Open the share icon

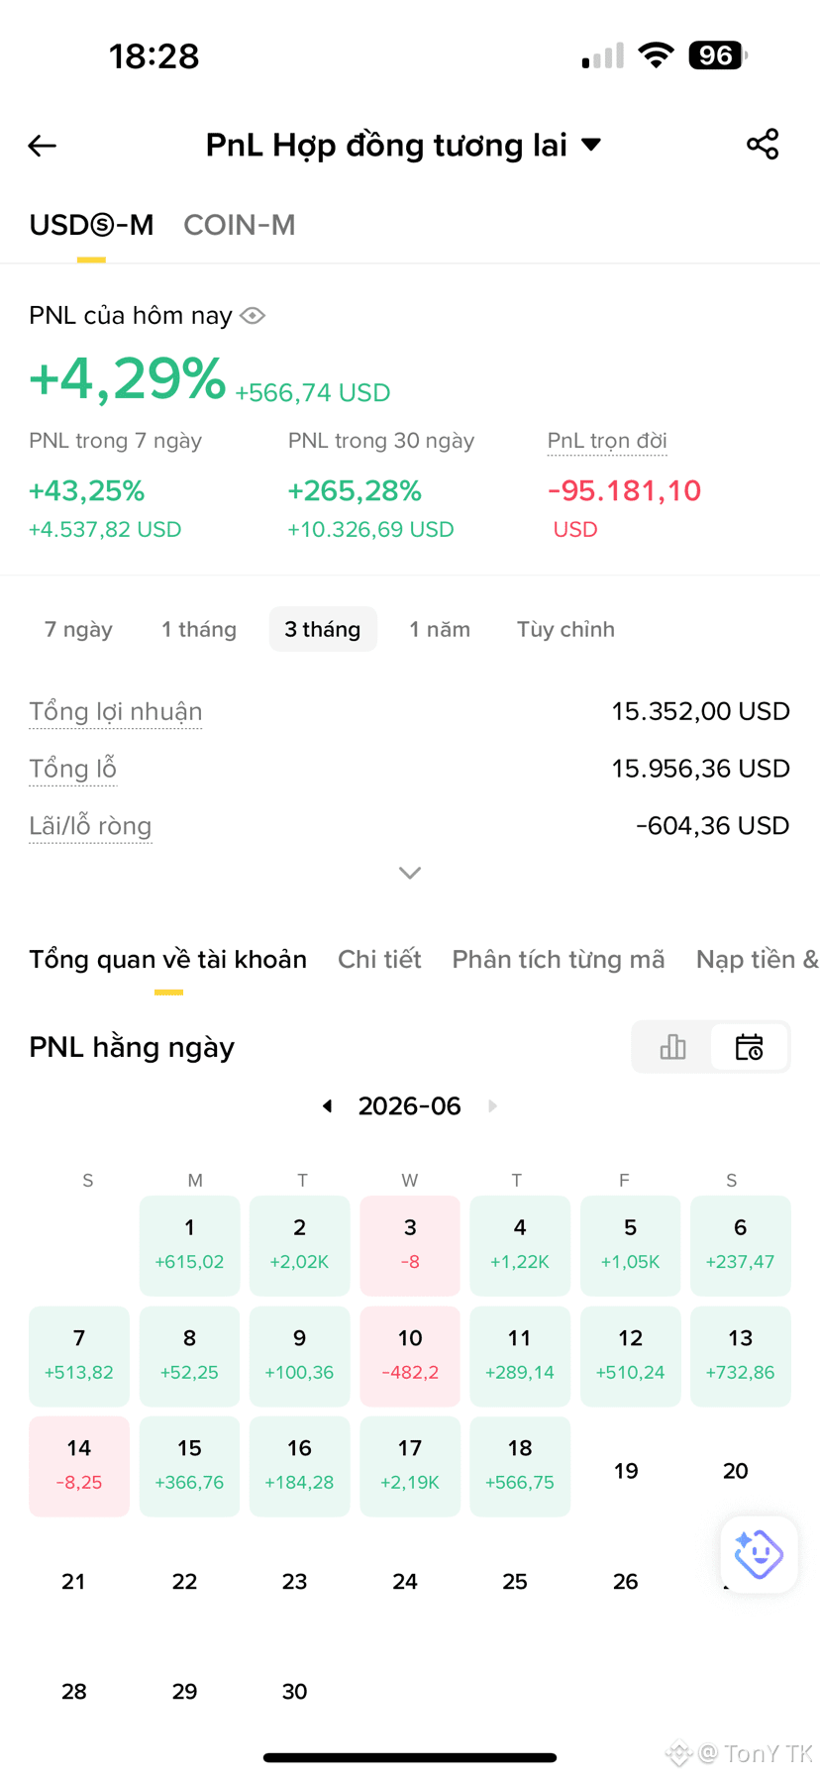(763, 145)
